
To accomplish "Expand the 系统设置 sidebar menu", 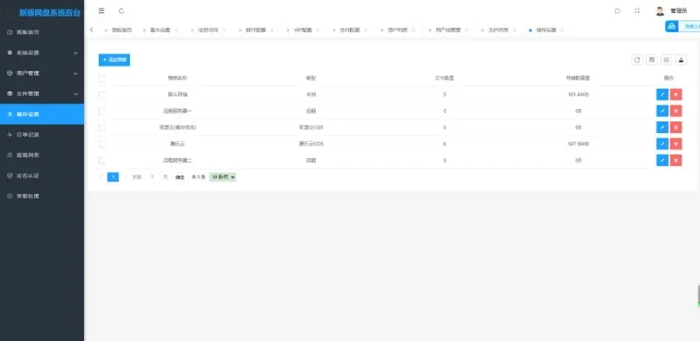I will [x=42, y=53].
